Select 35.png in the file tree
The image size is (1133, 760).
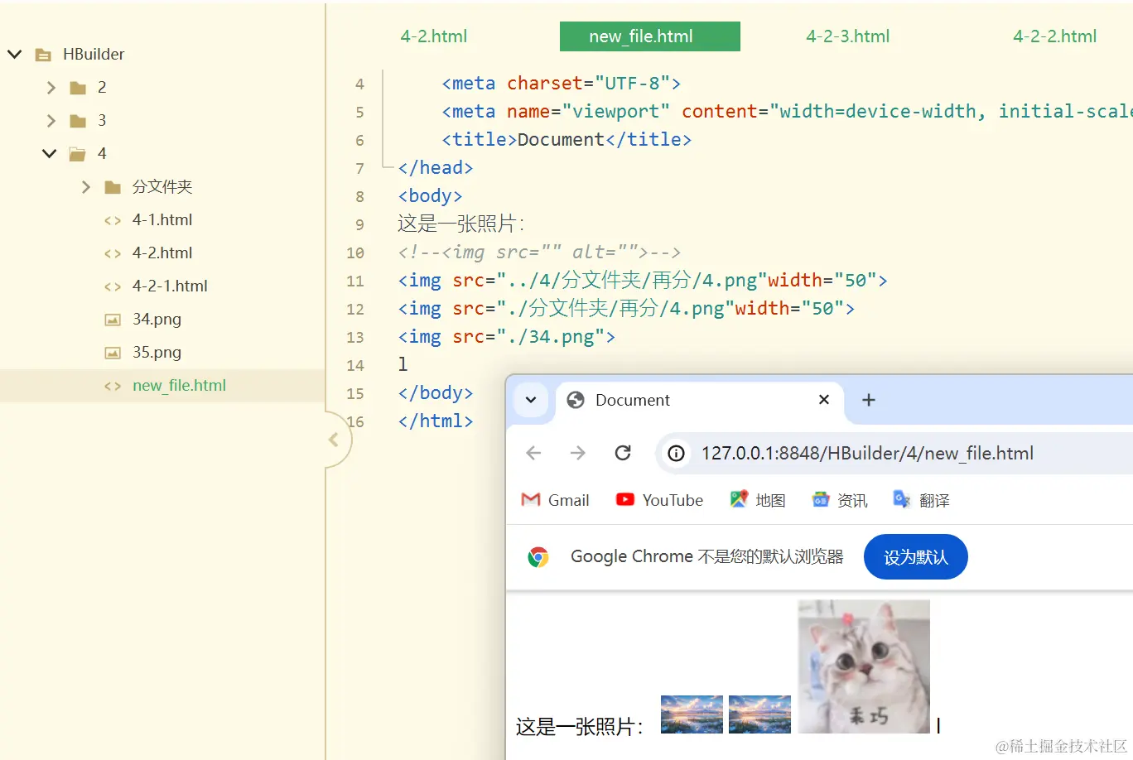point(157,352)
